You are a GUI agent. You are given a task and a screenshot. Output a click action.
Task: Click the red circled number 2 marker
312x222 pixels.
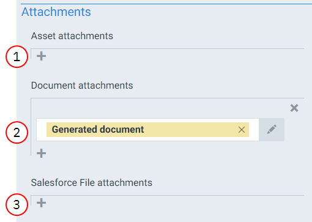17,133
